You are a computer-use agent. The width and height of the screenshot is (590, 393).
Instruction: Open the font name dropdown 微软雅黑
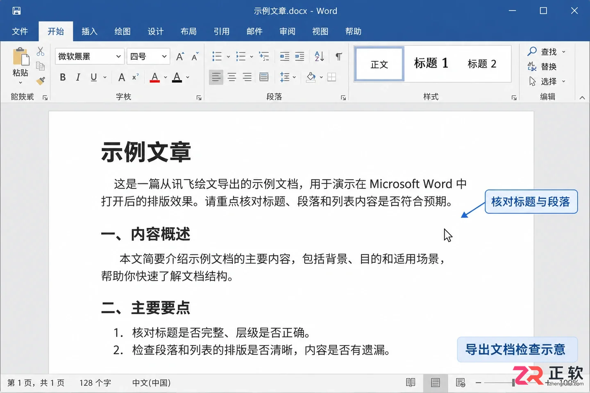(90, 56)
